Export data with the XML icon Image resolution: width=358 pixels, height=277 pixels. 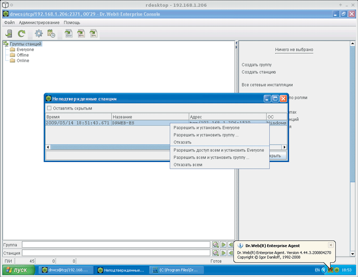coord(94,34)
